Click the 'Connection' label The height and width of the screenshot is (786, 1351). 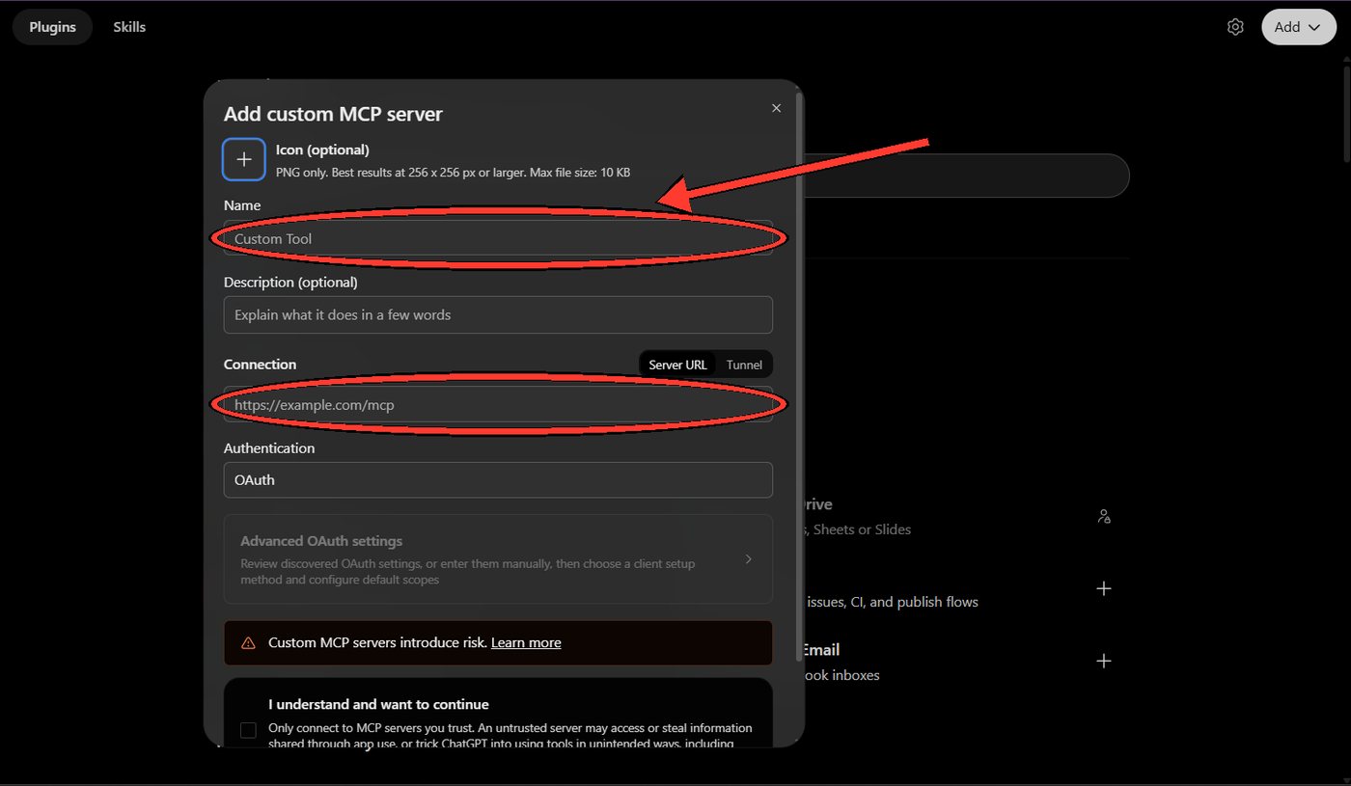(260, 365)
